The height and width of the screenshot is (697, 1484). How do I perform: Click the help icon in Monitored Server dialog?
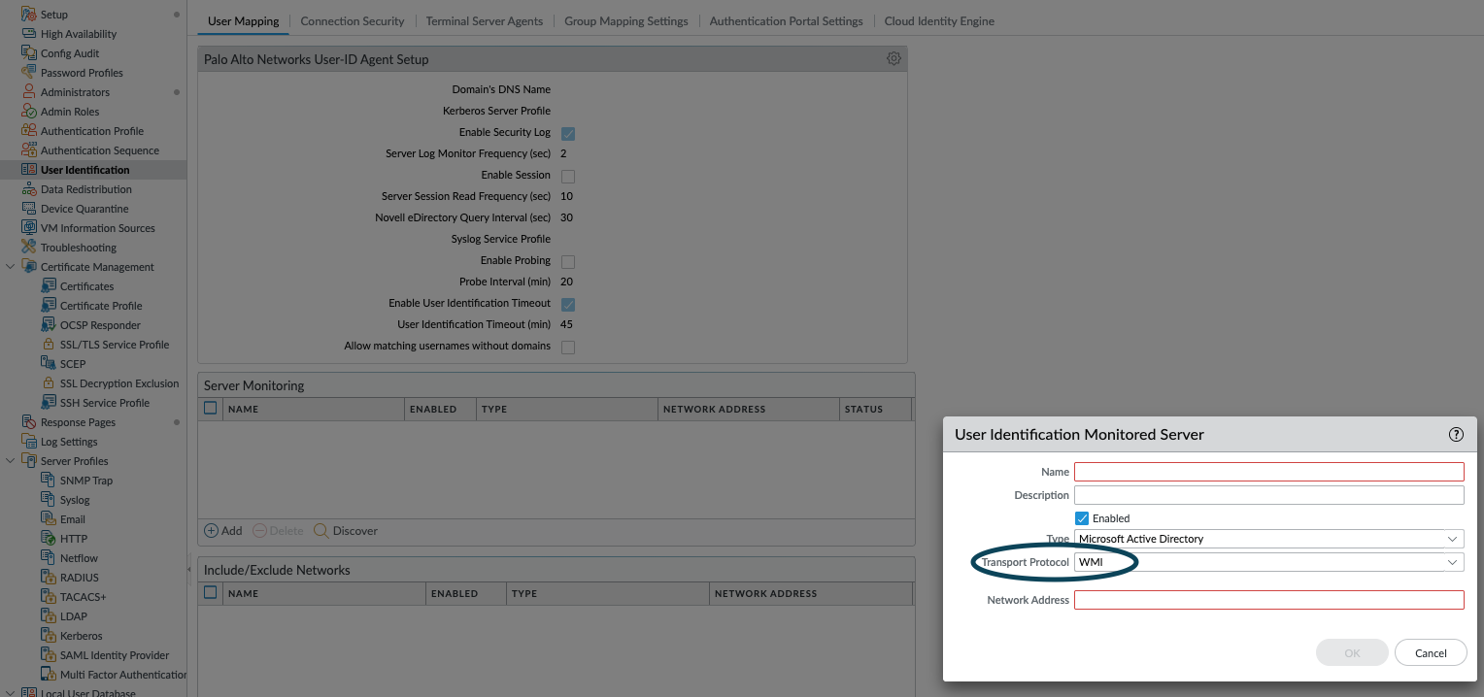click(1456, 435)
